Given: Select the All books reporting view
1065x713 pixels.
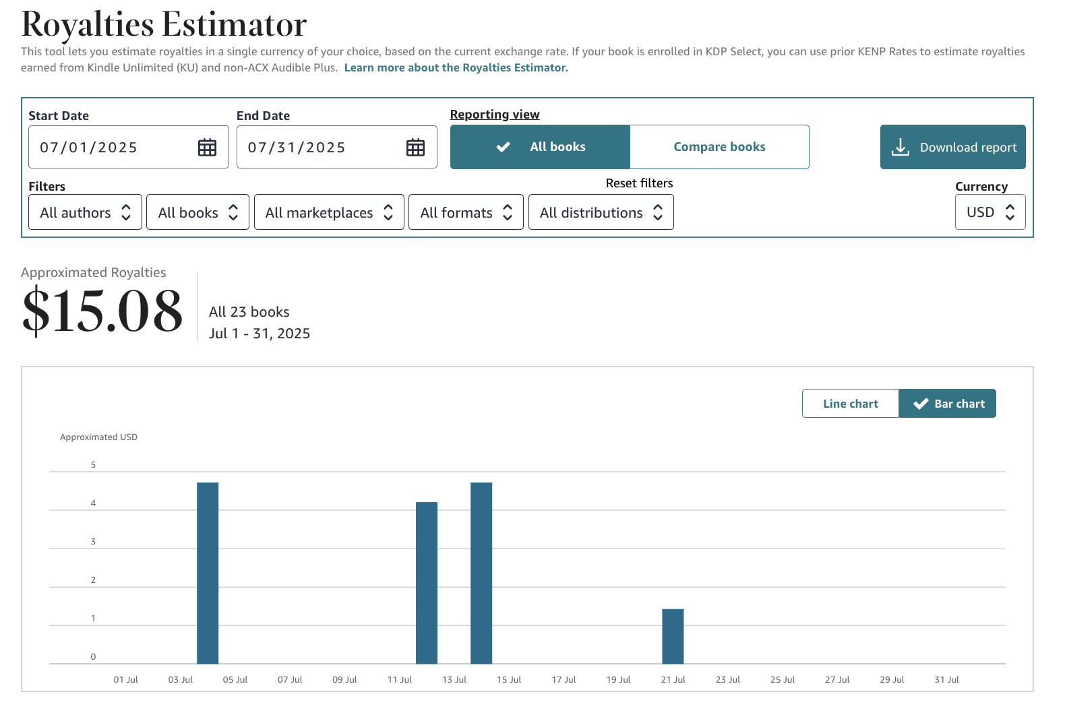Looking at the screenshot, I should 540,147.
